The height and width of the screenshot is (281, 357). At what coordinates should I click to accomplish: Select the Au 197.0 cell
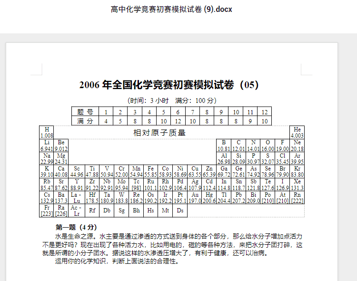click(195, 198)
